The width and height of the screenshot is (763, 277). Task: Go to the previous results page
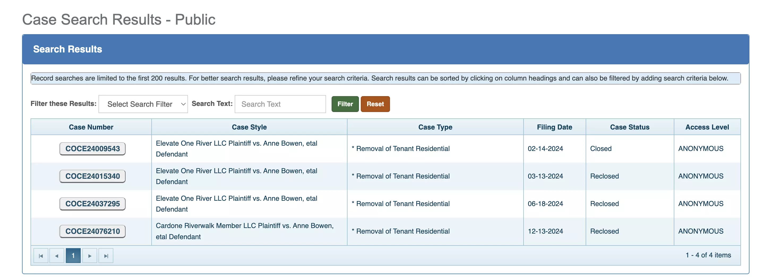click(57, 256)
